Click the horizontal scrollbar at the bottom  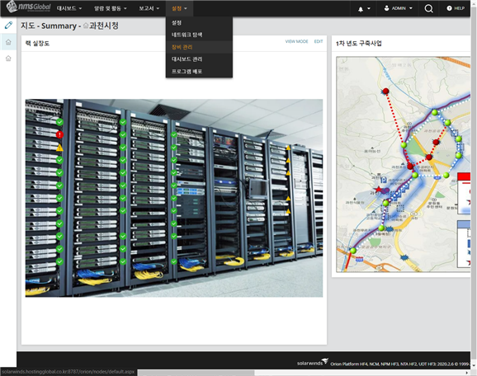[x=196, y=373]
